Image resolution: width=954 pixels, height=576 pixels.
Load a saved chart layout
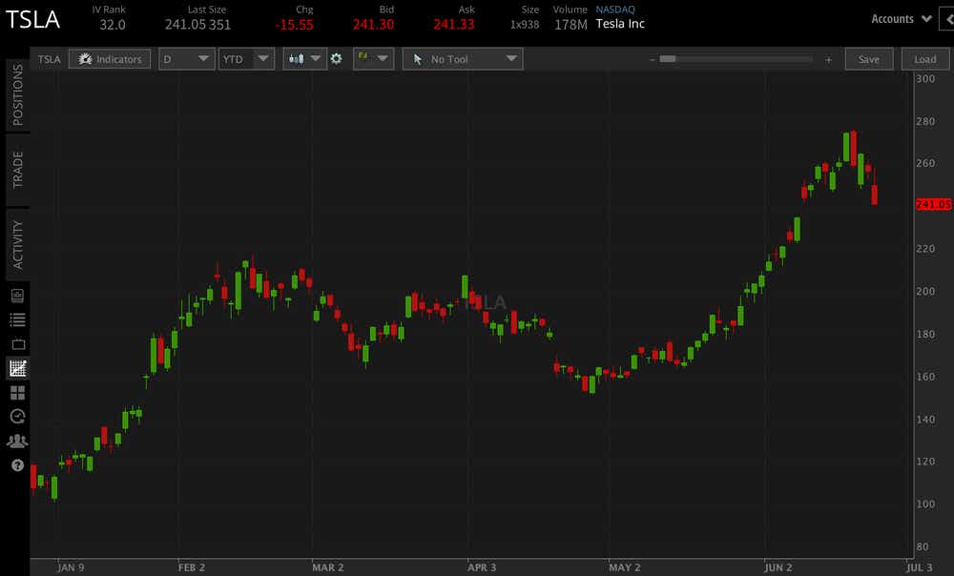click(x=924, y=59)
